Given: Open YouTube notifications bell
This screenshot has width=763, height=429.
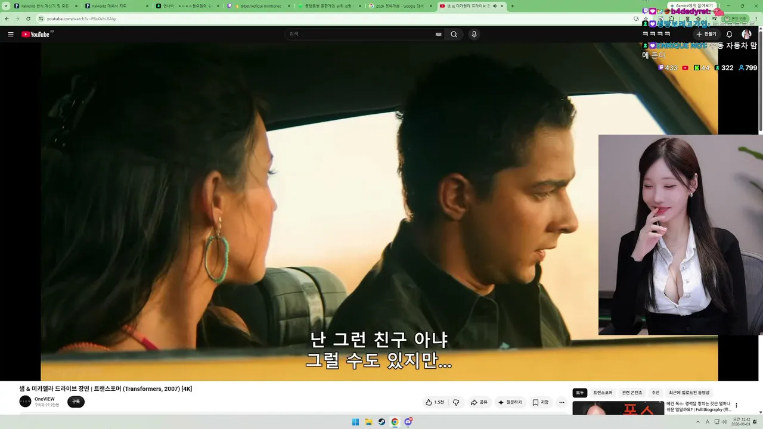Looking at the screenshot, I should click(729, 35).
